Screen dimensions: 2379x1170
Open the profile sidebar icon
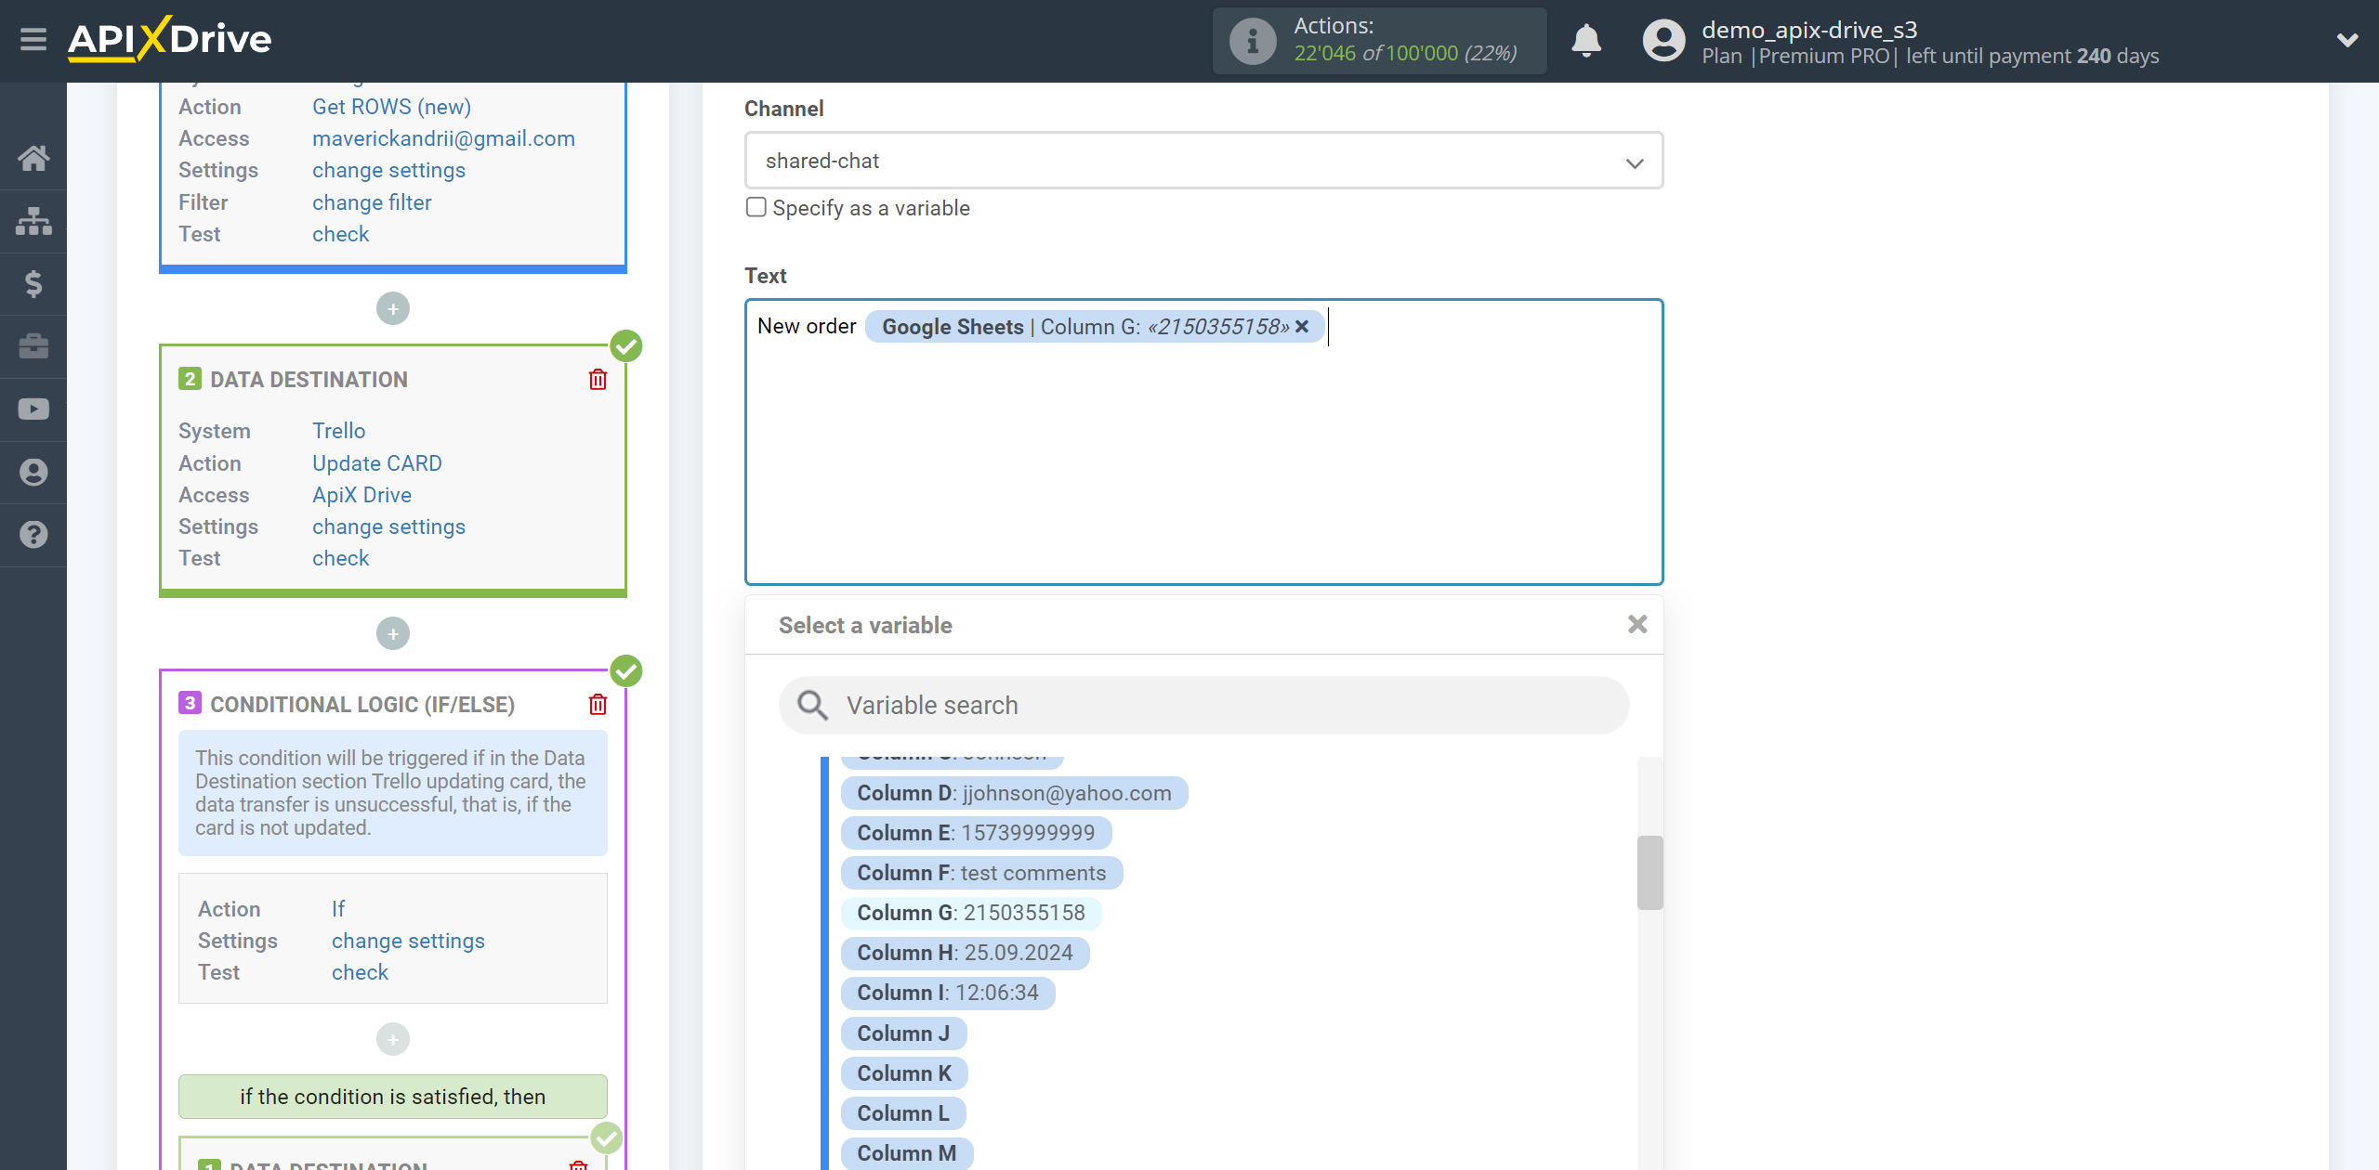coord(33,472)
